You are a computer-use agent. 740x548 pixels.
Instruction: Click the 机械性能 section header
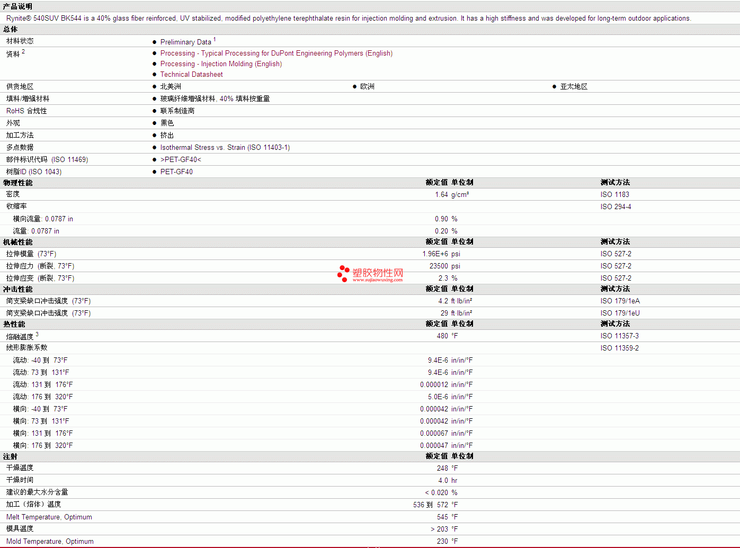click(x=17, y=242)
